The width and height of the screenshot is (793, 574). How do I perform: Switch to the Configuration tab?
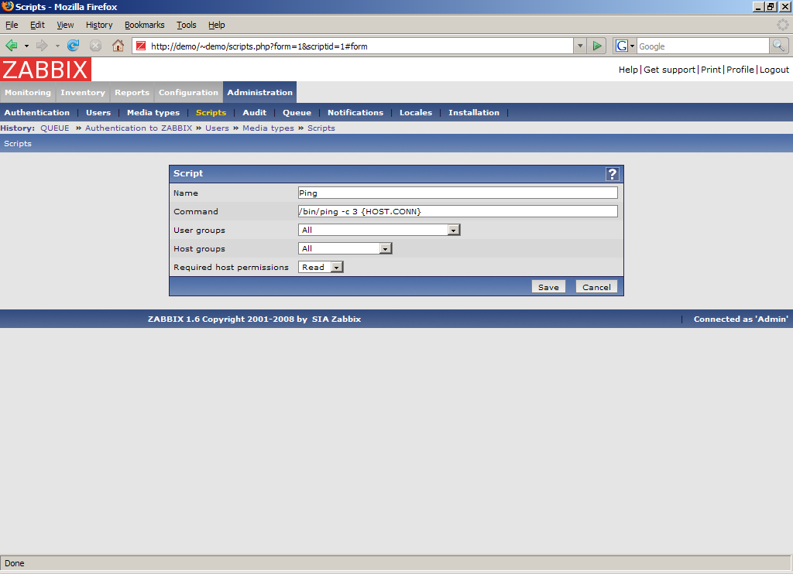click(189, 93)
